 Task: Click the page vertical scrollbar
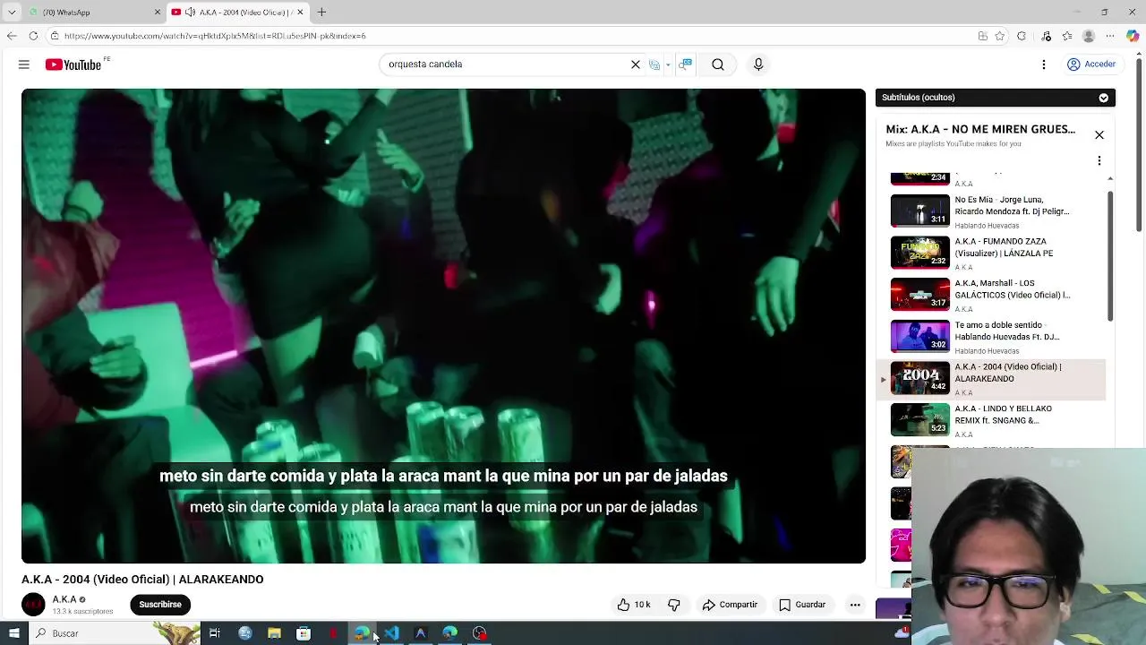click(1140, 143)
